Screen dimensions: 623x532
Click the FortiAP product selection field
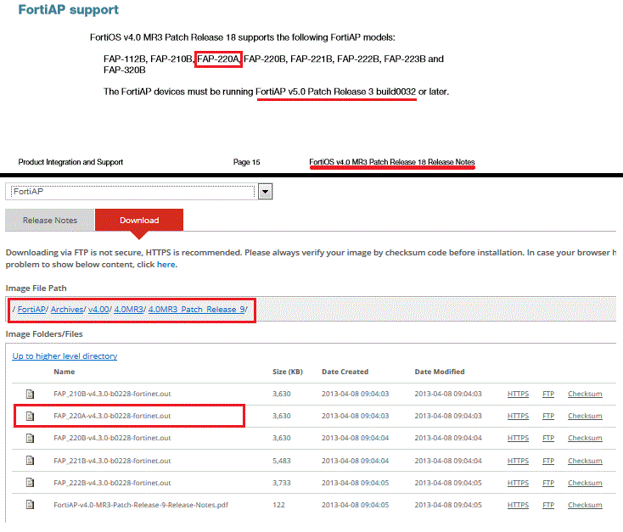pyautogui.click(x=132, y=192)
